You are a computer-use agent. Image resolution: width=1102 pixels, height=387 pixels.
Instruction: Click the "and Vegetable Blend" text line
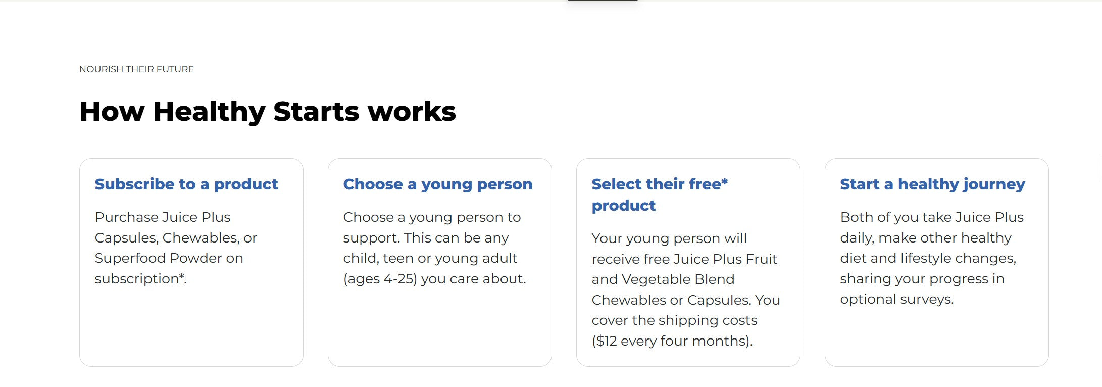point(663,279)
